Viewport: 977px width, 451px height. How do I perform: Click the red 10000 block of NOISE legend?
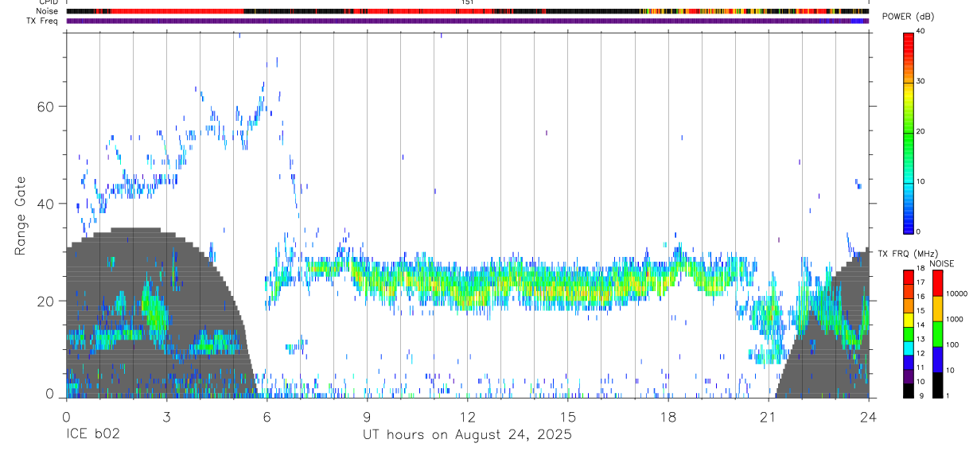point(936,283)
